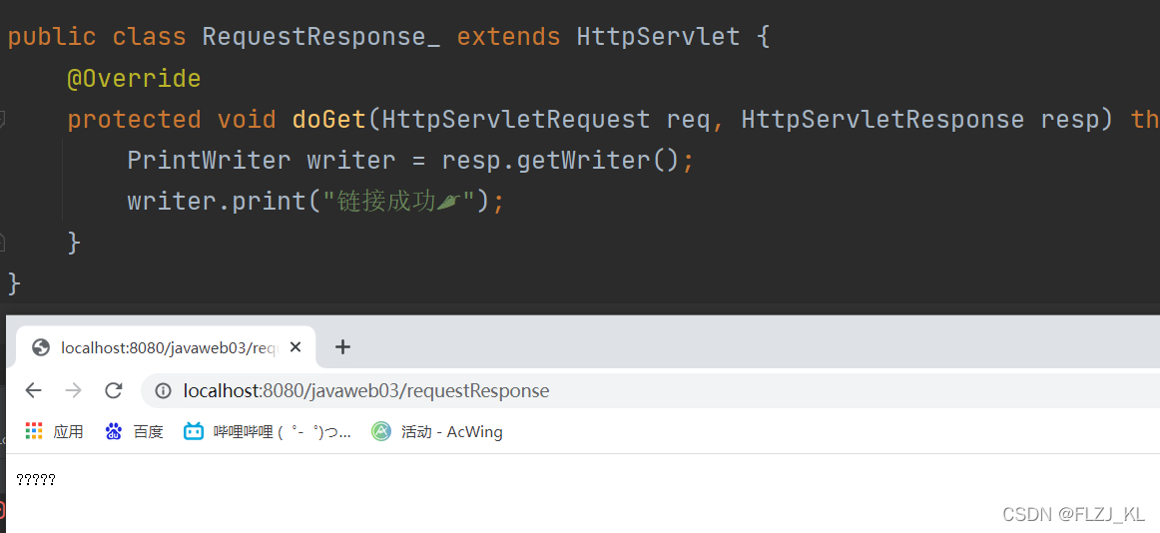
Task: Open a new browser tab
Action: (x=341, y=346)
